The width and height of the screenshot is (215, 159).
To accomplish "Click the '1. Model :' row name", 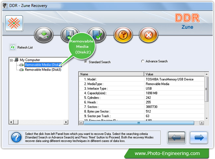I will click(91, 79).
